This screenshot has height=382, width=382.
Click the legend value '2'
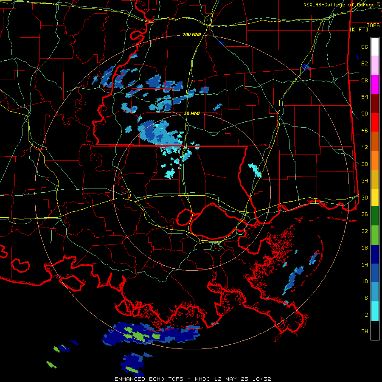click(x=366, y=315)
